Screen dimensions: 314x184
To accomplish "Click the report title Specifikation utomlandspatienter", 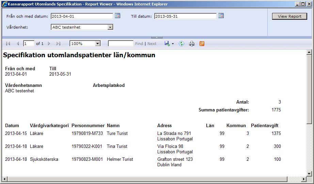I will (79, 55).
